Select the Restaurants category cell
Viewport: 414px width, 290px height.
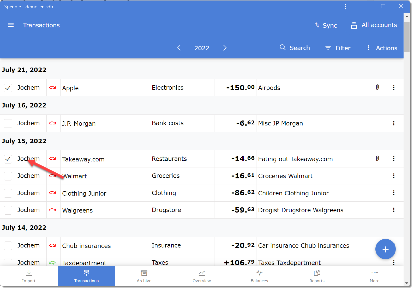pos(182,159)
